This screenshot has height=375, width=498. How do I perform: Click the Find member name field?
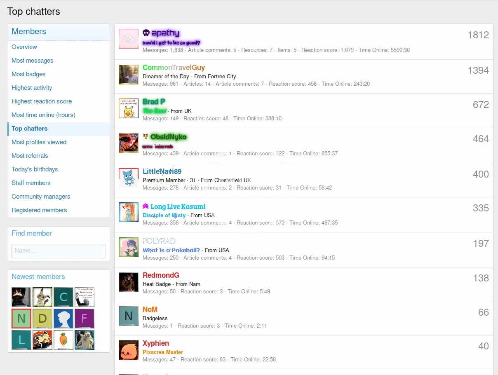click(x=59, y=251)
